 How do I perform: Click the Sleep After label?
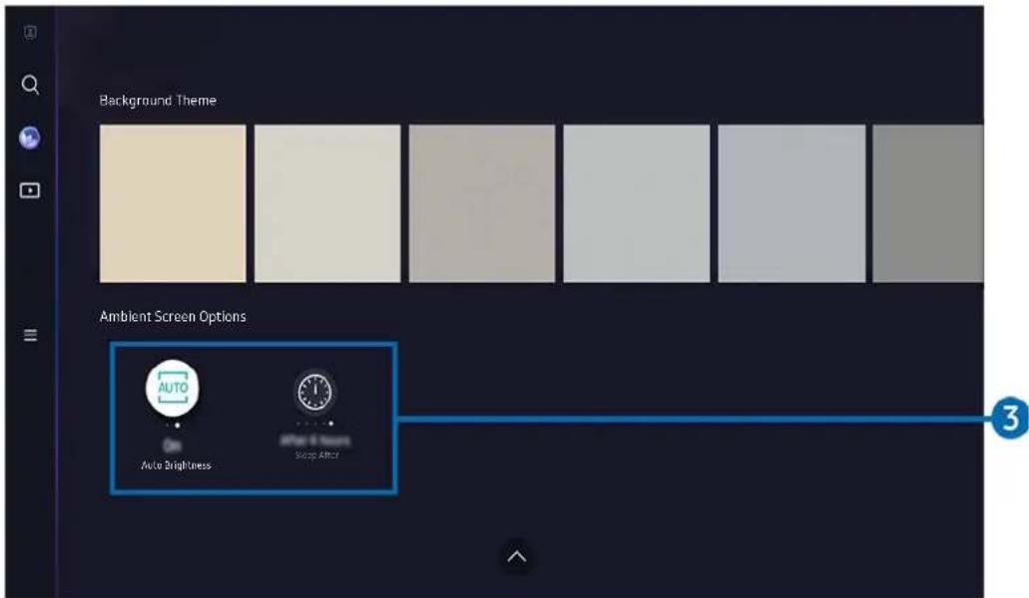317,454
